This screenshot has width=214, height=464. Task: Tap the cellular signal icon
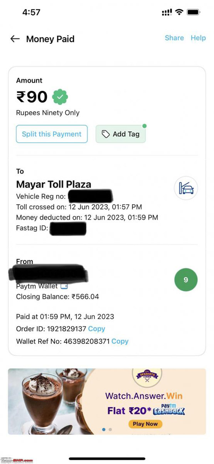tap(167, 12)
